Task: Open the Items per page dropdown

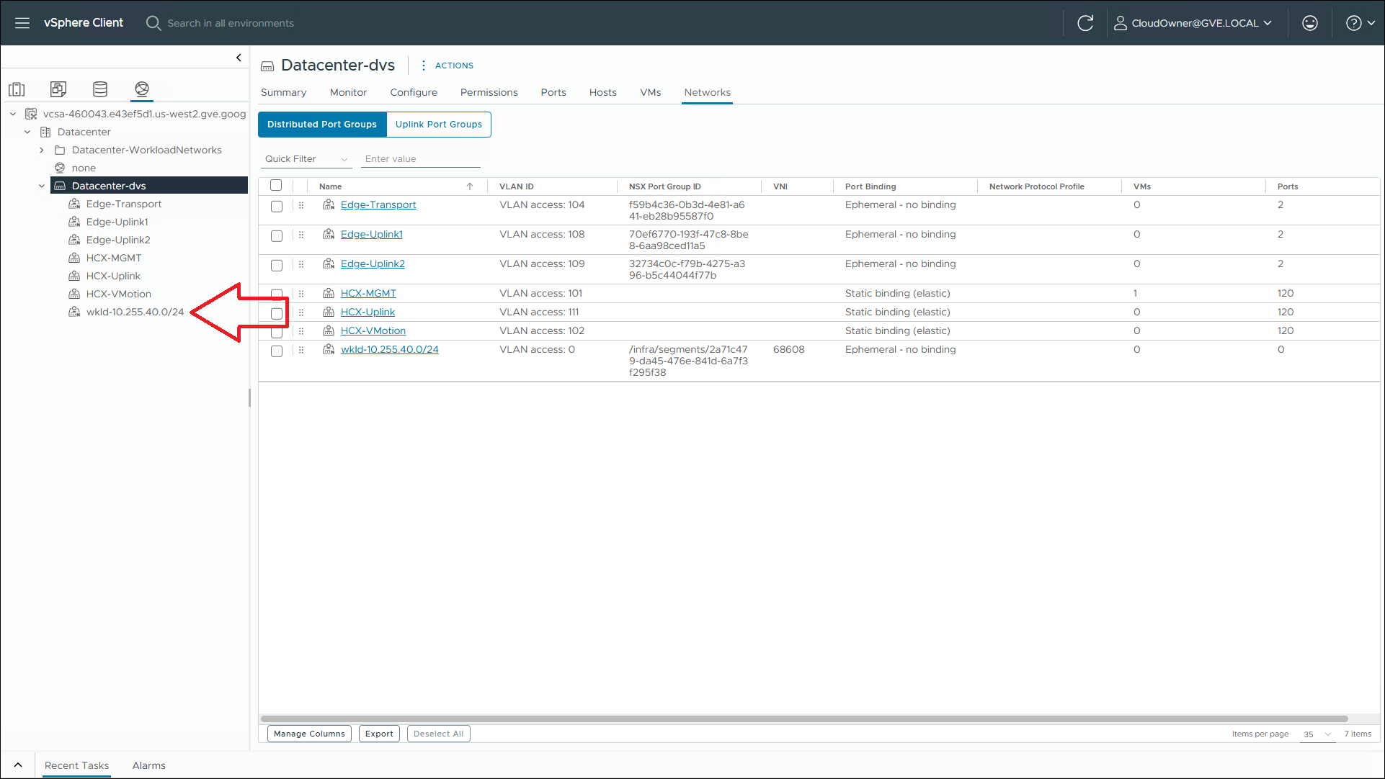Action: tap(1317, 734)
